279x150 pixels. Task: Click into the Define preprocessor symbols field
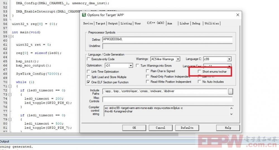(167, 39)
